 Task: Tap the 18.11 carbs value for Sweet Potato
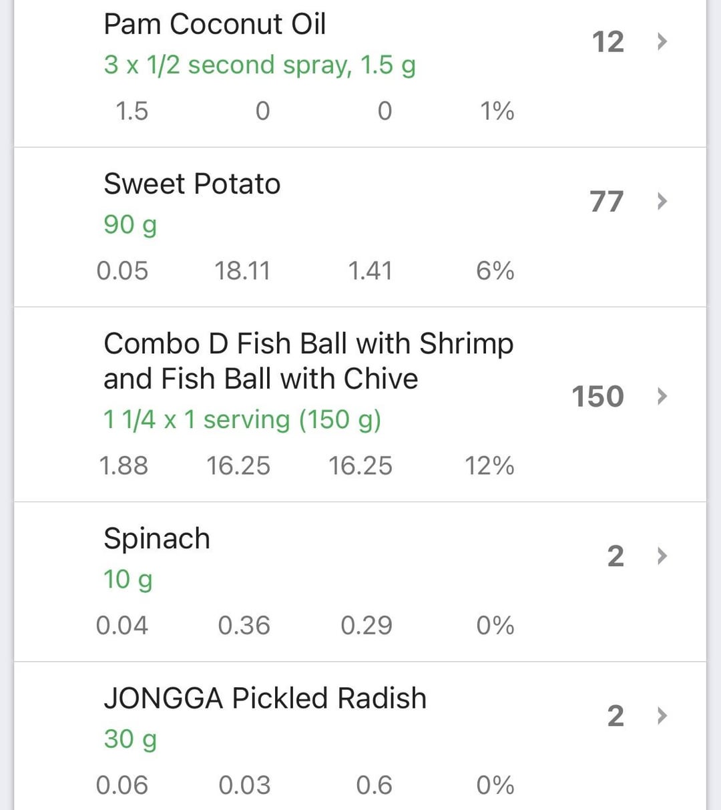click(x=242, y=271)
